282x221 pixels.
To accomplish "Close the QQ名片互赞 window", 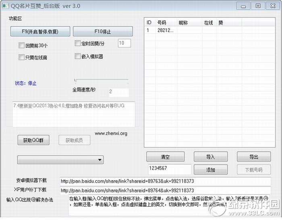I will point(273,6).
